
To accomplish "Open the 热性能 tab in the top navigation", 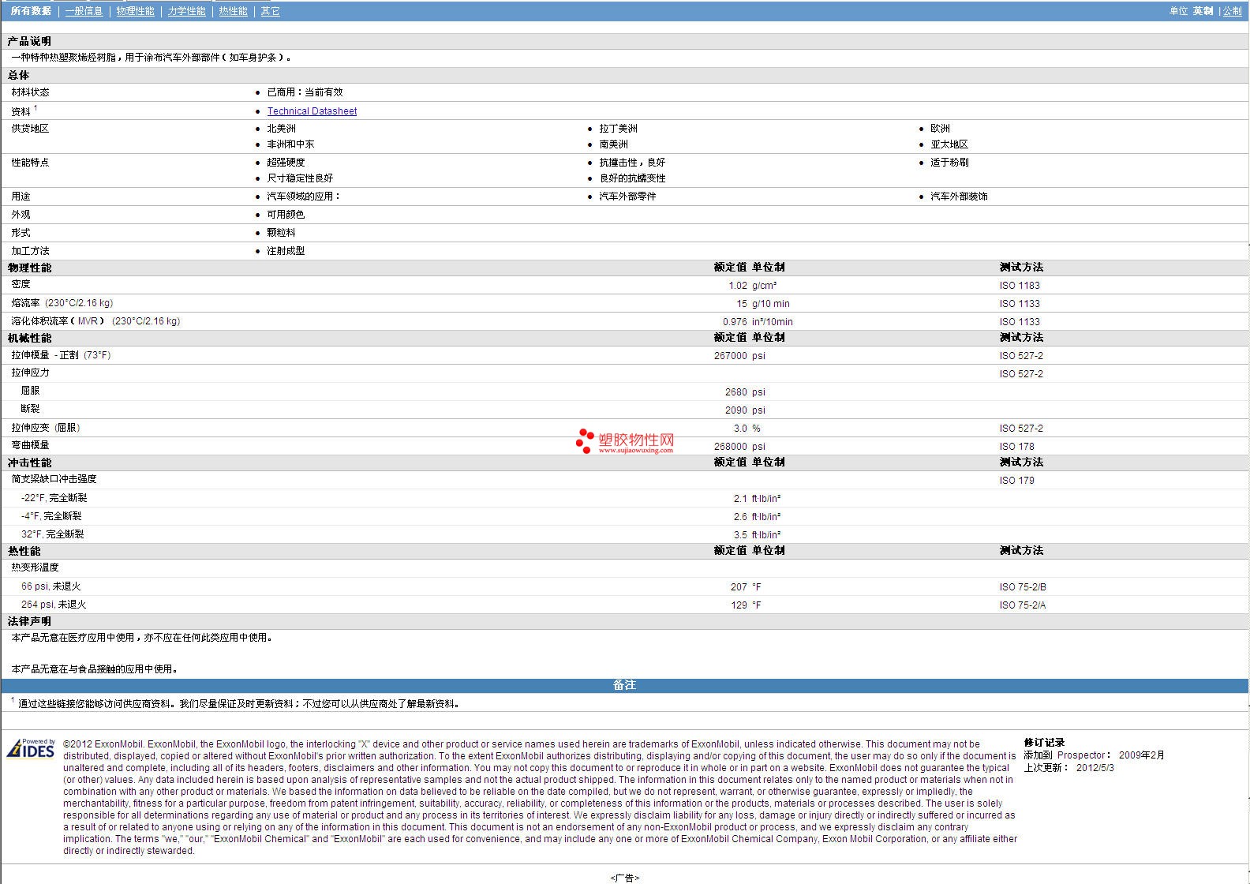I will coord(233,11).
